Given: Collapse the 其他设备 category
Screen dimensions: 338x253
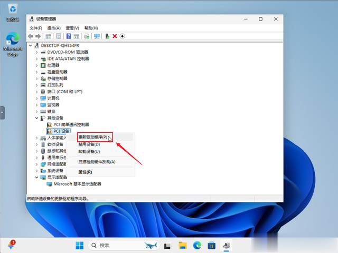Looking at the screenshot, I should (36, 118).
